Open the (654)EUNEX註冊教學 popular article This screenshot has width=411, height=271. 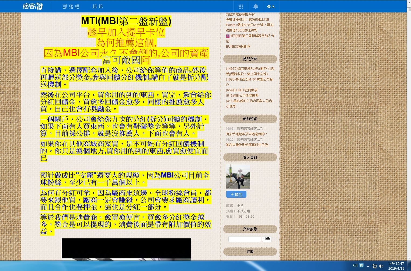click(x=242, y=90)
